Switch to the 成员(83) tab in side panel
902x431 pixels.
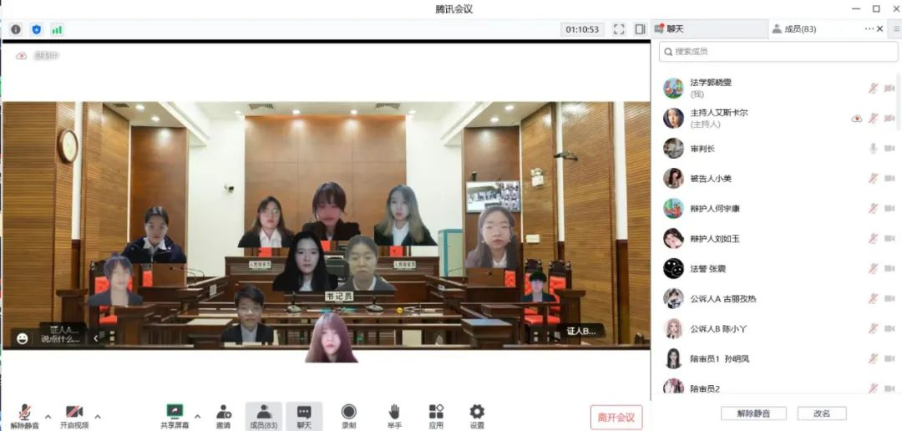coord(794,28)
